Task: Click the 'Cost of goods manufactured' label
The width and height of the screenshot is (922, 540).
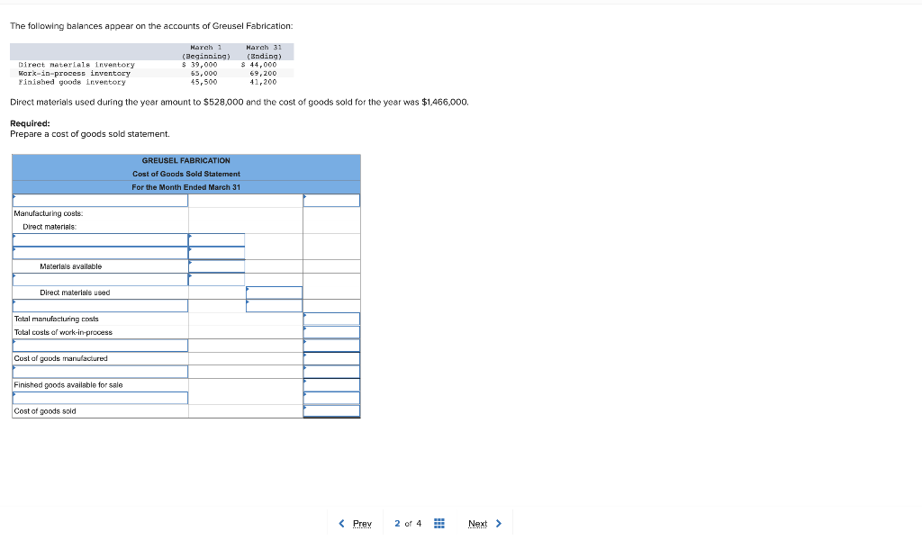Action: pos(60,358)
